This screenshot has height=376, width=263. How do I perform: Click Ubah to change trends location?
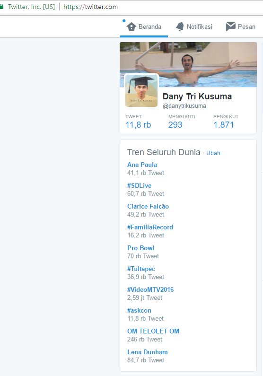coord(213,153)
